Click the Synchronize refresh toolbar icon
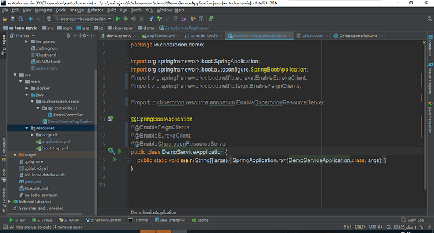 [21, 19]
